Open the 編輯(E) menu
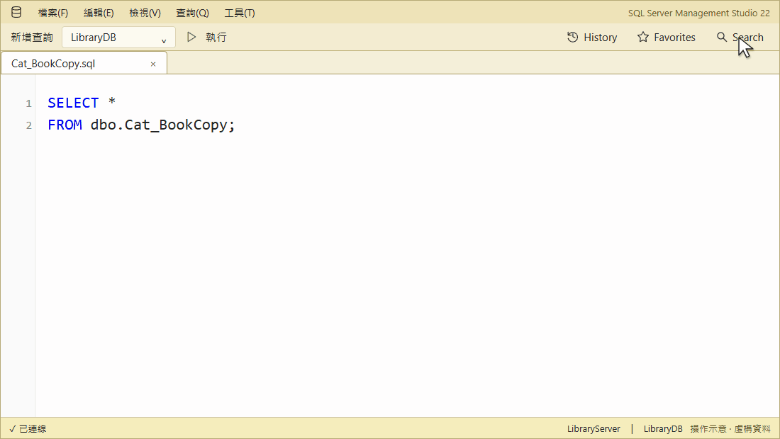Screen dimensions: 780x439 pos(99,13)
